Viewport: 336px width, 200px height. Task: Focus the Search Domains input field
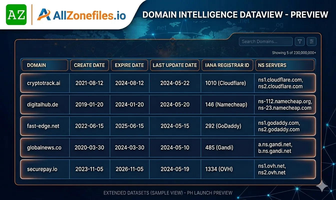(x=265, y=41)
